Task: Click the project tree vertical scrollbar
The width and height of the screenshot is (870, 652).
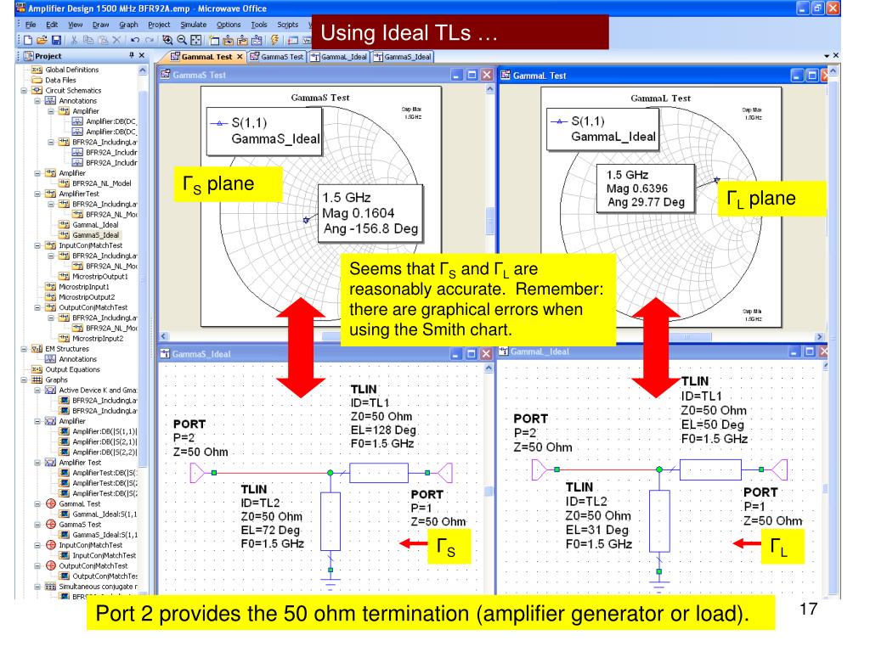Action: (x=143, y=278)
